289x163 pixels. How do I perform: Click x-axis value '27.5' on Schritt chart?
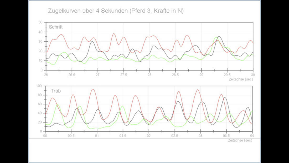pyautogui.click(x=123, y=75)
